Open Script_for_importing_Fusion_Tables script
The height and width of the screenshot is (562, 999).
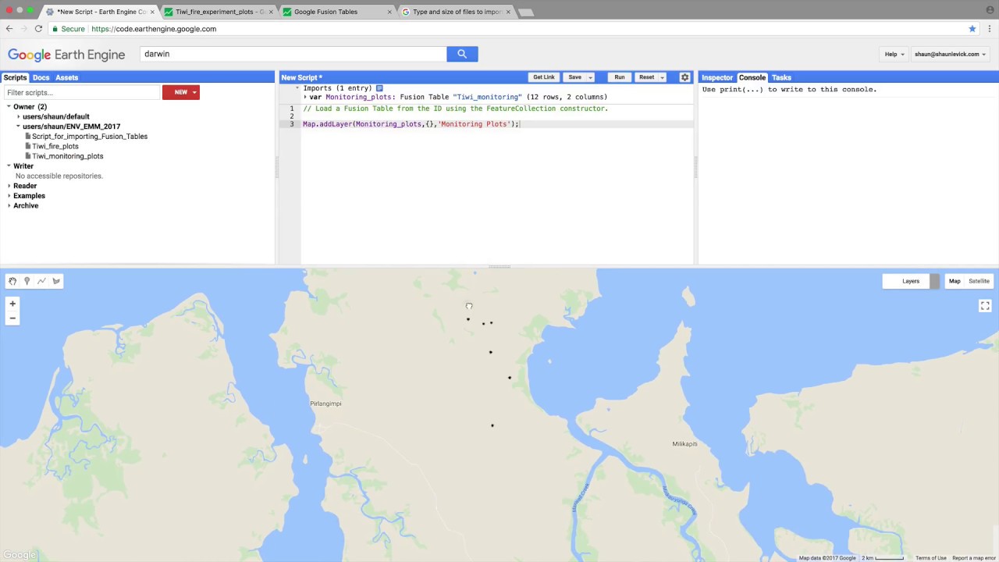point(90,137)
